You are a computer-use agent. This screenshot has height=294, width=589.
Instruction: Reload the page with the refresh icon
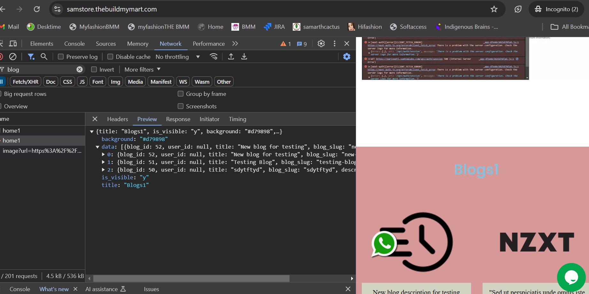coord(37,9)
